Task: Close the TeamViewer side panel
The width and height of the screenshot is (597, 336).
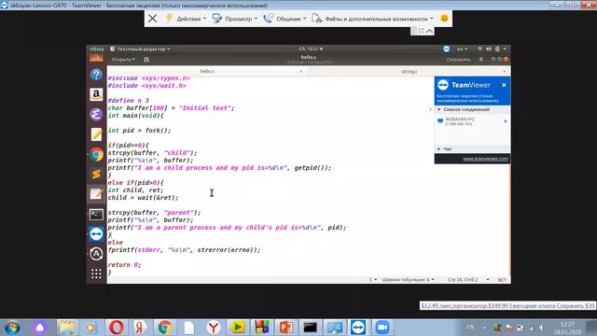Action: click(504, 85)
